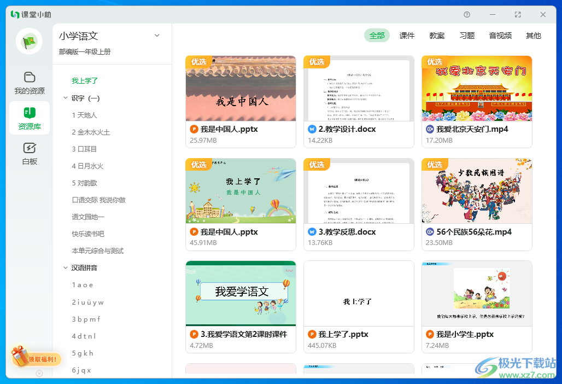Dismiss the gift banner with the small X
This screenshot has width=562, height=384.
coord(39,373)
